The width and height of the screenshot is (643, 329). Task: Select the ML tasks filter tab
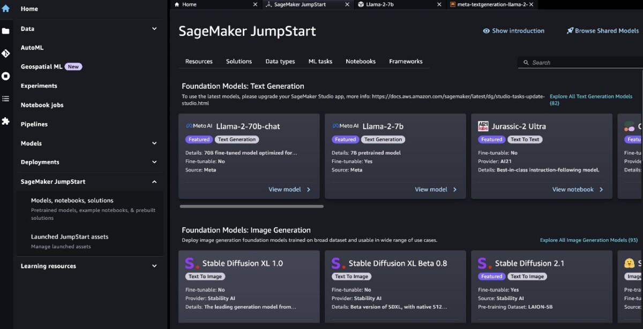[320, 62]
